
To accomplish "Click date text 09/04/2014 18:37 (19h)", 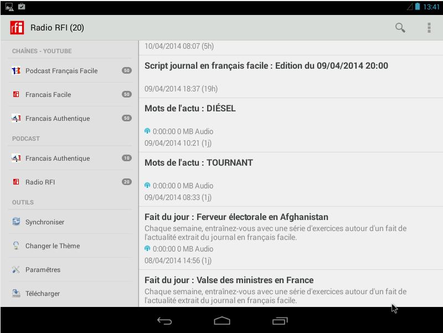I will pos(181,89).
